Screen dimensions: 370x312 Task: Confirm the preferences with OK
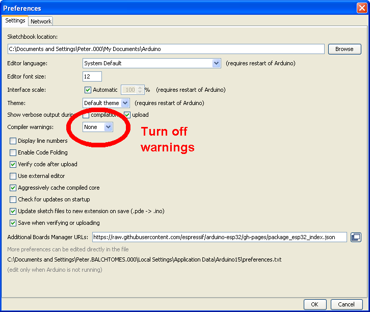tap(315, 304)
